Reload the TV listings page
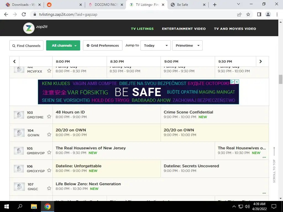This screenshot has width=283, height=212. (24, 14)
